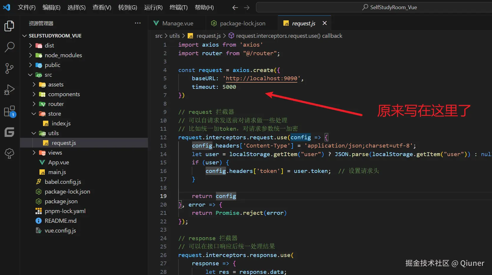Click line number 12 in the gutter
Image resolution: width=492 pixels, height=275 pixels.
pyautogui.click(x=163, y=137)
